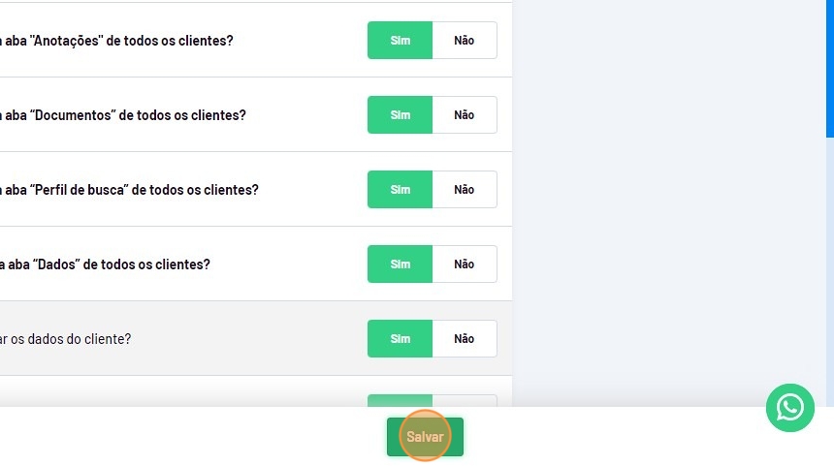Click Sim in the partially hidden bottom row
This screenshot has width=834, height=466.
[x=400, y=400]
